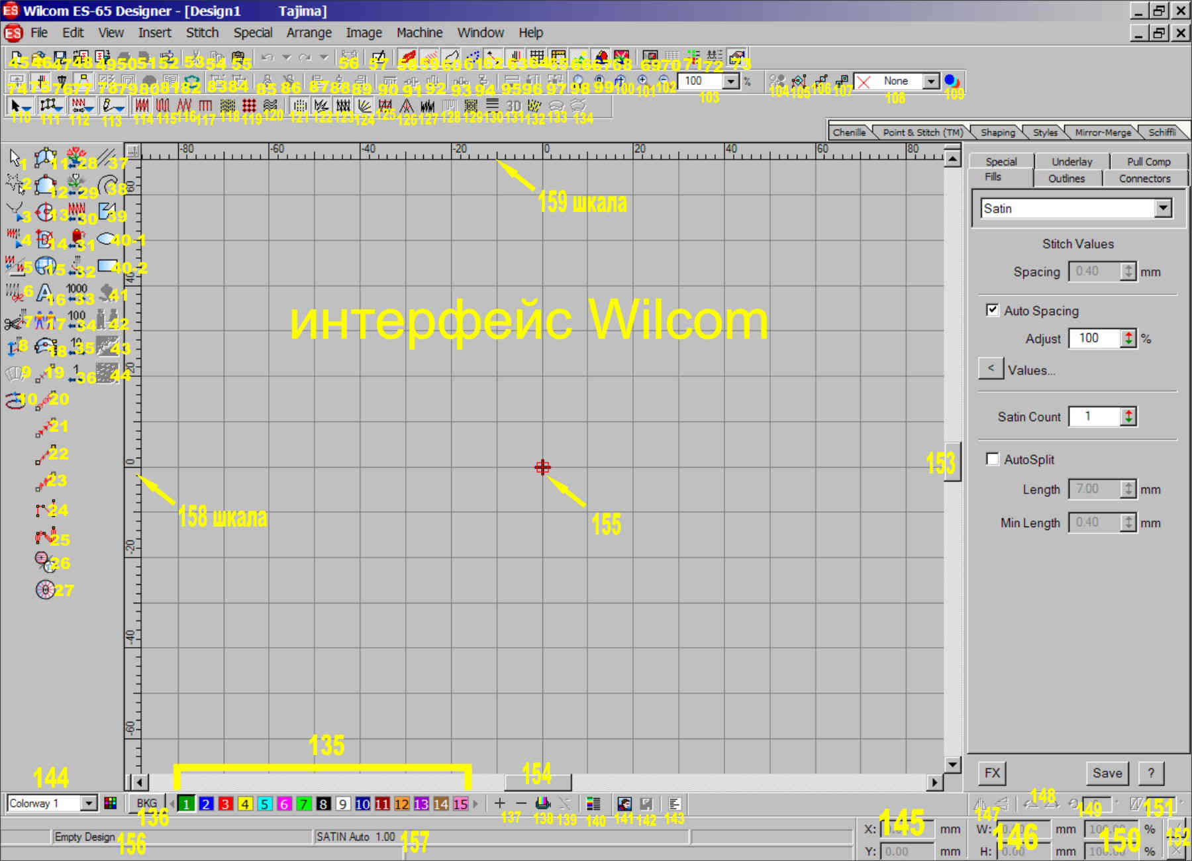
Task: Open the Mirror-Merge tab
Action: [1103, 132]
